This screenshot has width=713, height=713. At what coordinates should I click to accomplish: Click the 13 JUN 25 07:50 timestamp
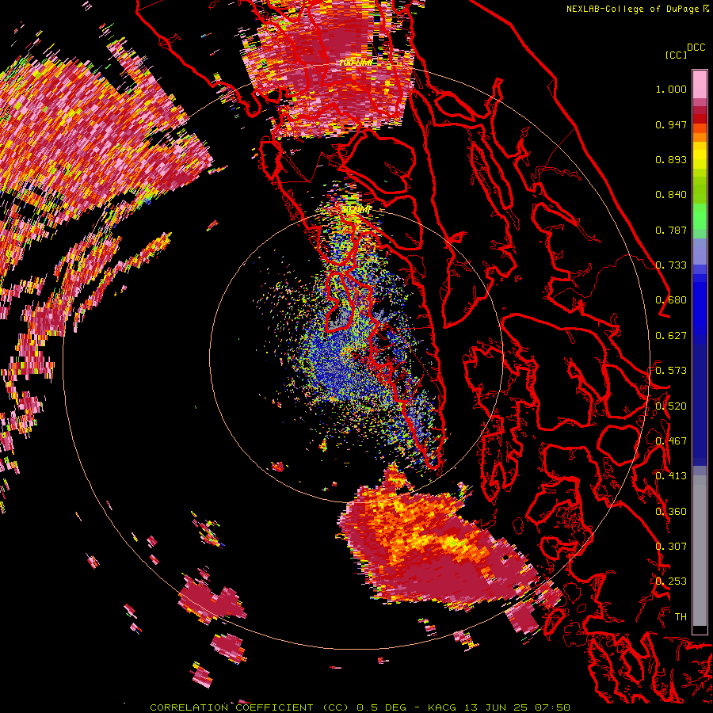coord(517,707)
